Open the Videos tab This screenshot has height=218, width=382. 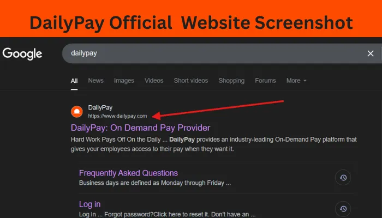tap(154, 81)
